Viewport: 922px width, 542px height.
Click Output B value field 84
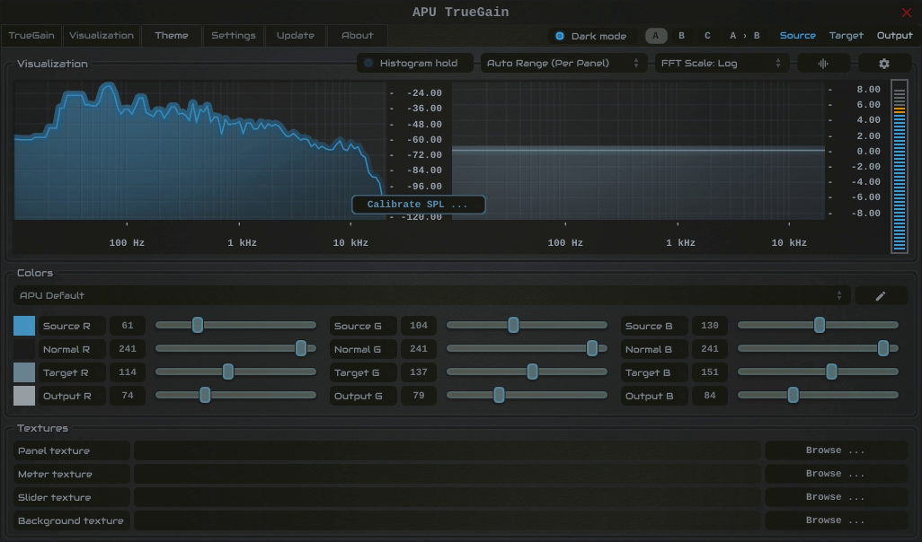tap(710, 397)
